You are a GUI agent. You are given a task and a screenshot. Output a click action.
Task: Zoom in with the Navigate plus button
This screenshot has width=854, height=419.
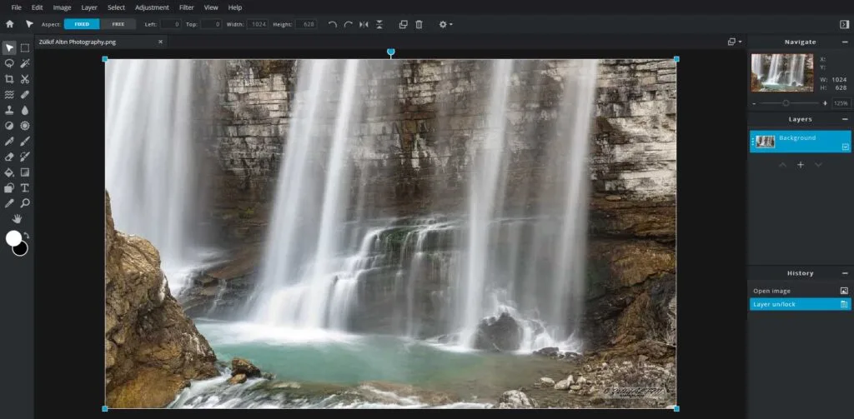(825, 103)
